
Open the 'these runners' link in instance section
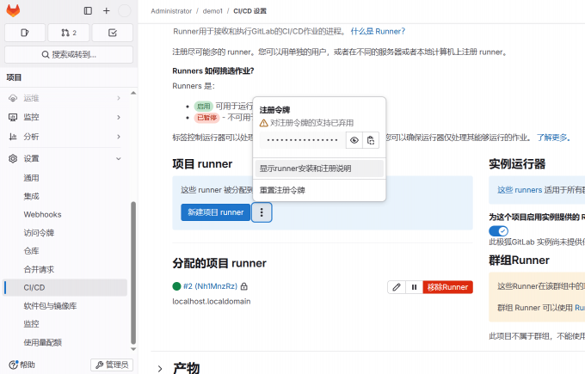tap(520, 190)
